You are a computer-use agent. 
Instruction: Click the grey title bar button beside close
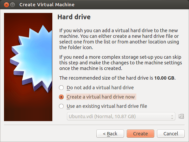12,5
